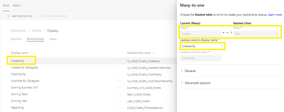
Task: Open the Created By (Delegate) relationship
Action: pos(24,67)
